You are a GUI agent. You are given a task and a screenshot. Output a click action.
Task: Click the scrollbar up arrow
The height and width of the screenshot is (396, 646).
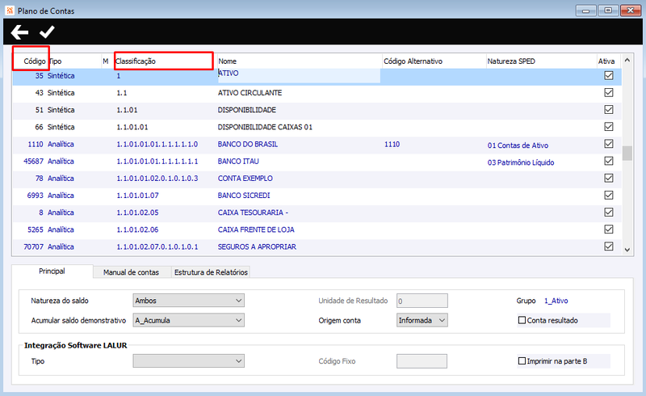click(627, 60)
